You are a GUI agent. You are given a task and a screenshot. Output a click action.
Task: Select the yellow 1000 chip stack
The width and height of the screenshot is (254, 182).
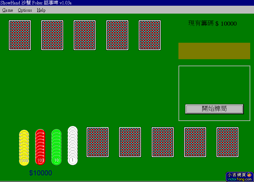[x=24, y=147]
